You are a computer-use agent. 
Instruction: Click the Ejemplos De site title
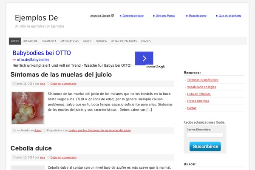click(x=36, y=18)
